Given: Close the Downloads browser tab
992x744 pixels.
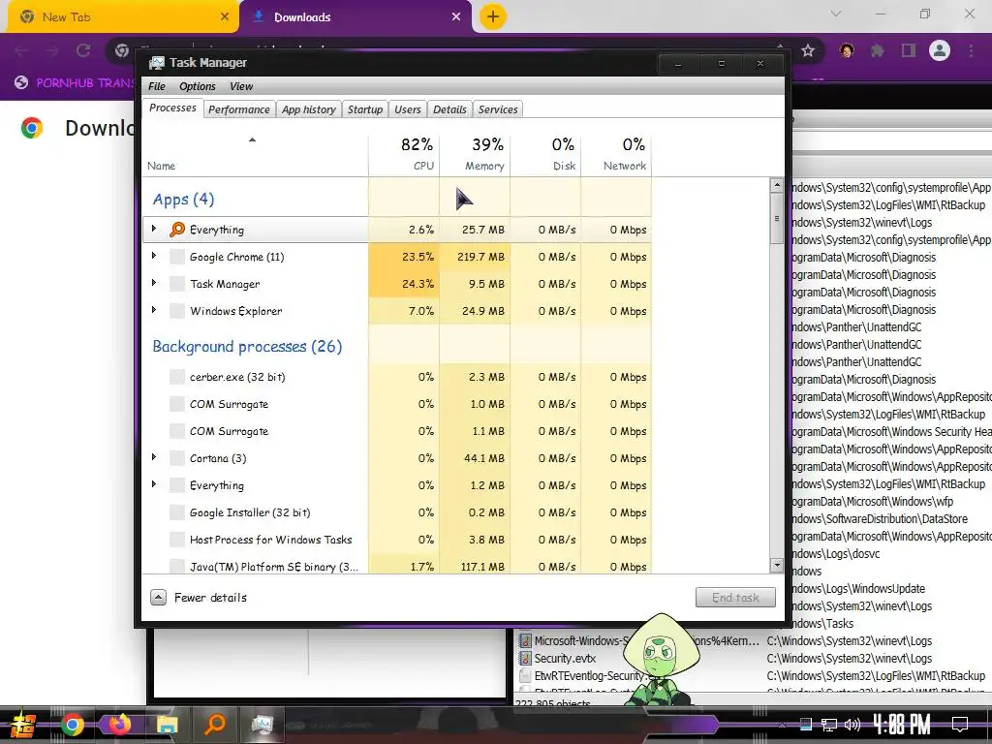Looking at the screenshot, I should coord(456,17).
